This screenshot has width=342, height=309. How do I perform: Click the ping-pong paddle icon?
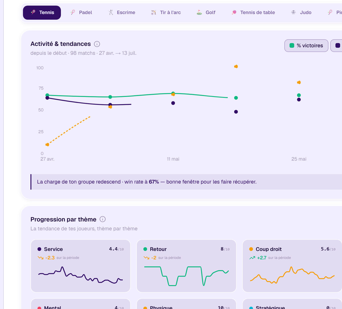coord(234,12)
